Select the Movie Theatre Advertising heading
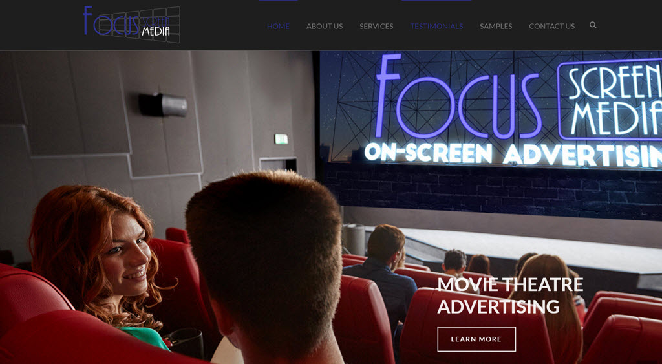 510,295
